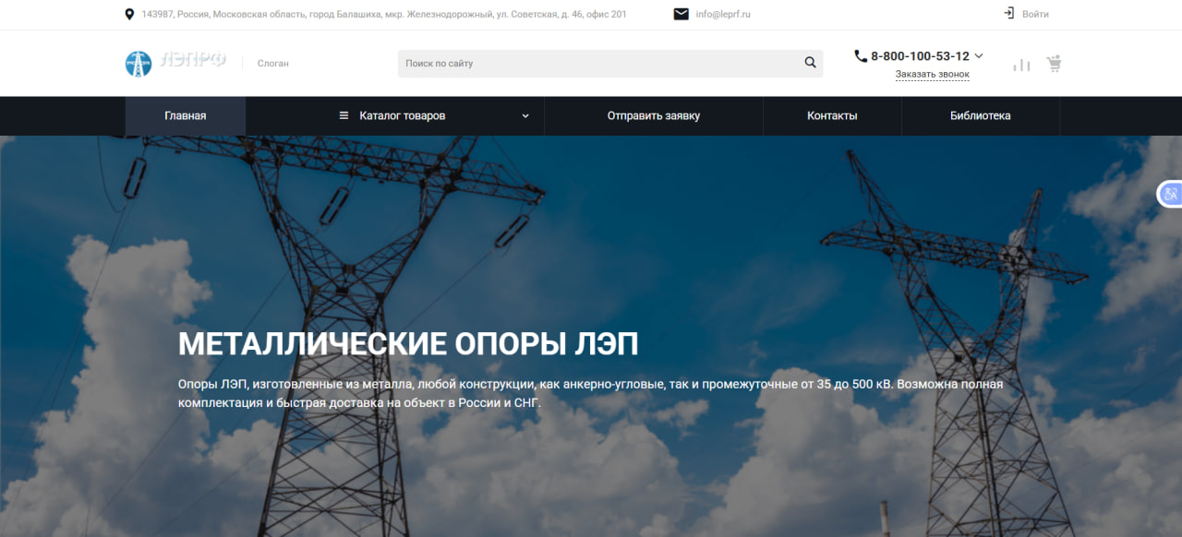This screenshot has height=537, width=1182.
Task: Click the location pin icon beside the address
Action: [129, 15]
